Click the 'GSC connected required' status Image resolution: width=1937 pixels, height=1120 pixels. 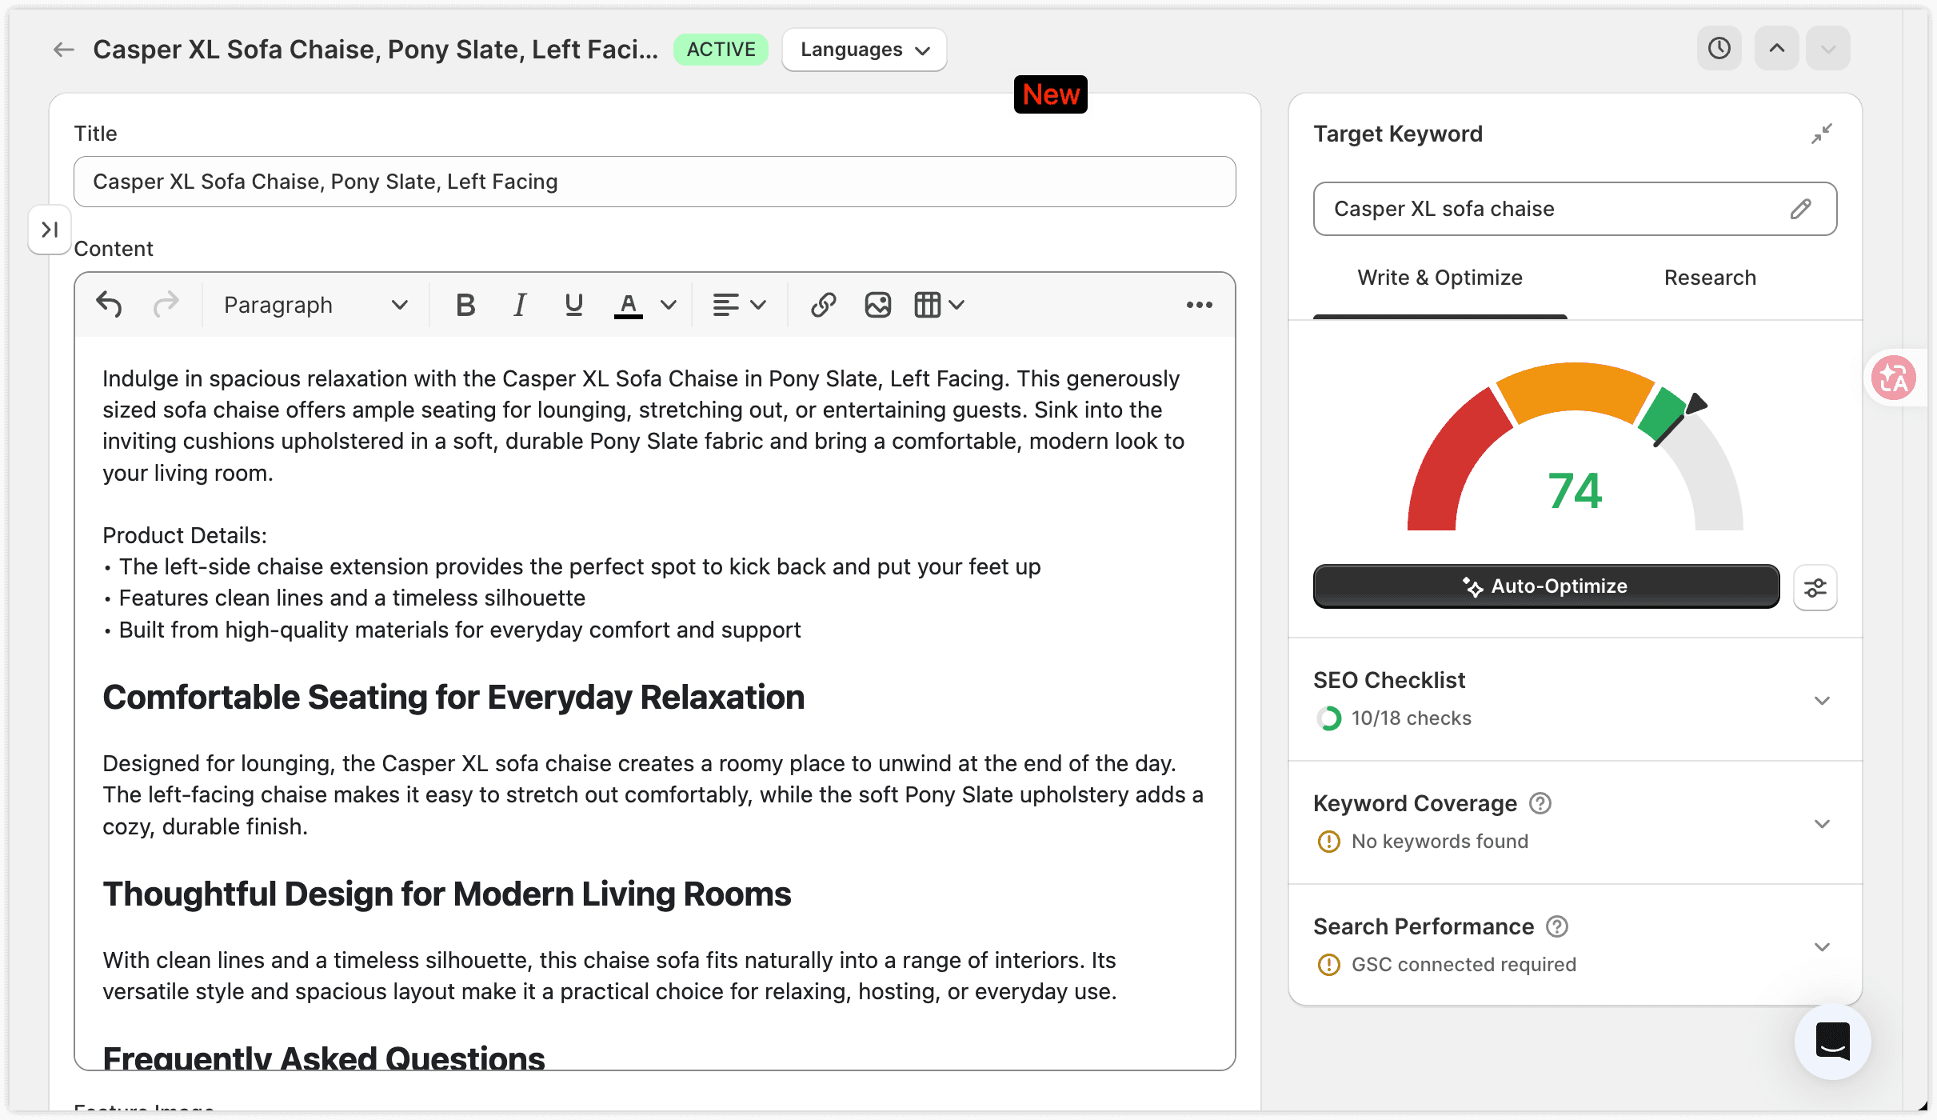point(1464,965)
